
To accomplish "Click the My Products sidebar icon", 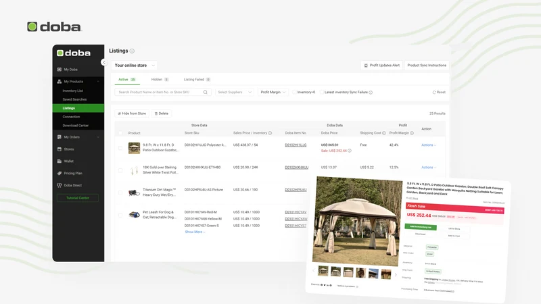I will (60, 82).
